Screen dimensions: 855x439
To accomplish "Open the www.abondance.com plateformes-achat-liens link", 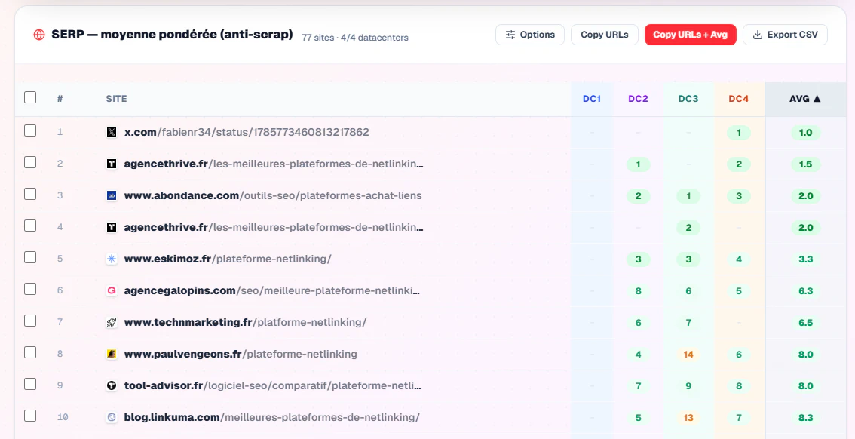I will [273, 195].
